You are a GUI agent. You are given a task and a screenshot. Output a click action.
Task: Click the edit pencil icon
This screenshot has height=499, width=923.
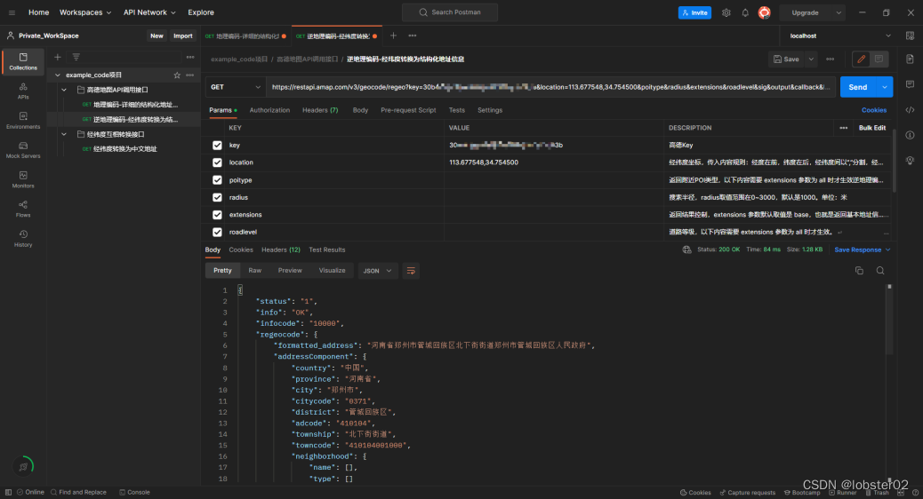861,59
